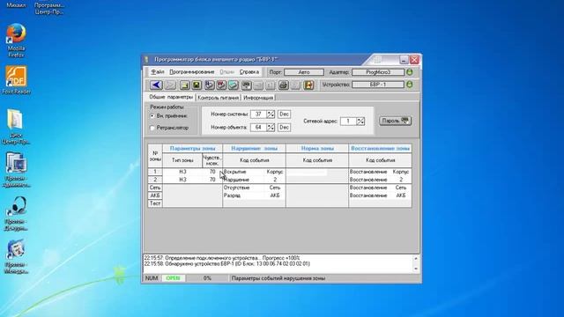
Task: Click the Вскрытие Корпус violation event cell
Action: 254,172
